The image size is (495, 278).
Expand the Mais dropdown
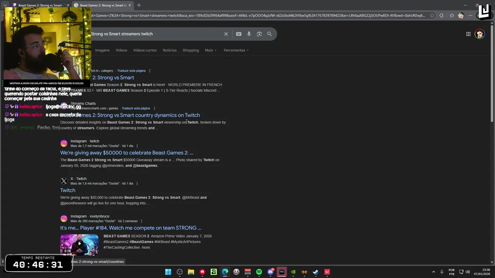pyautogui.click(x=211, y=50)
